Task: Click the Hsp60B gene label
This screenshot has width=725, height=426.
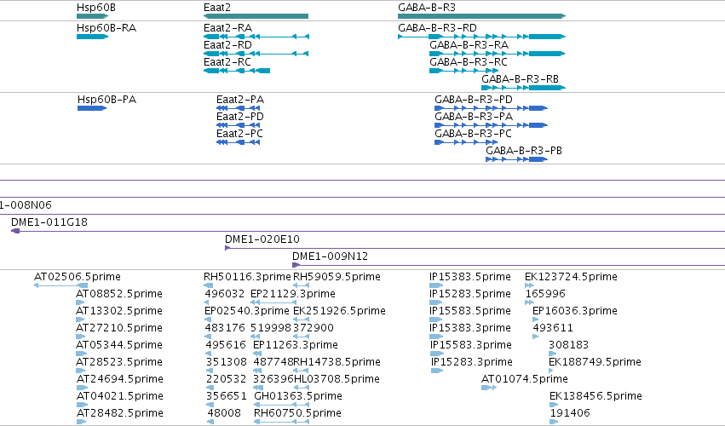Action: point(96,8)
